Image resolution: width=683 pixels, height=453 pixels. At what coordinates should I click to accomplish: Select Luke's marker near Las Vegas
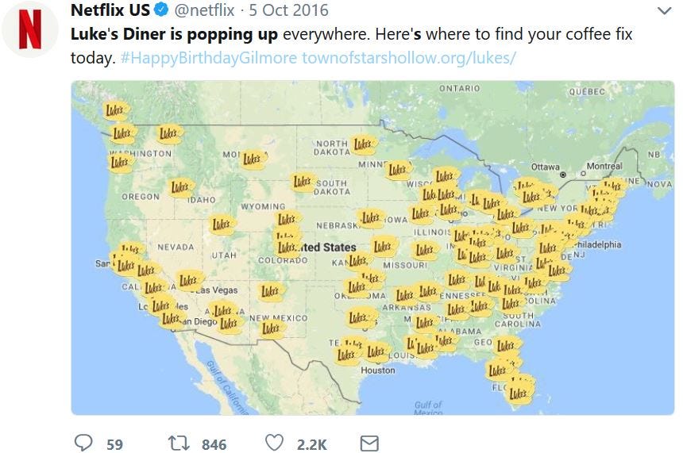[x=189, y=281]
